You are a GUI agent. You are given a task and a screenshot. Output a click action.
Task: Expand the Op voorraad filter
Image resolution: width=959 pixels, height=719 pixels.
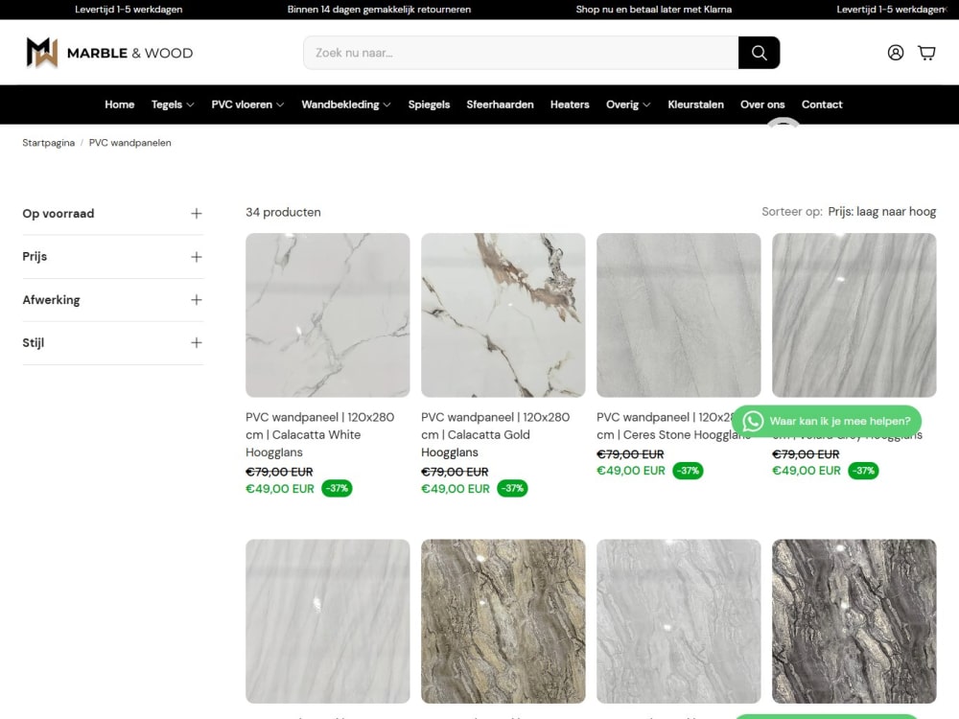click(112, 214)
